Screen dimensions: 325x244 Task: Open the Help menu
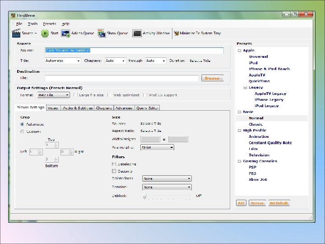click(65, 23)
